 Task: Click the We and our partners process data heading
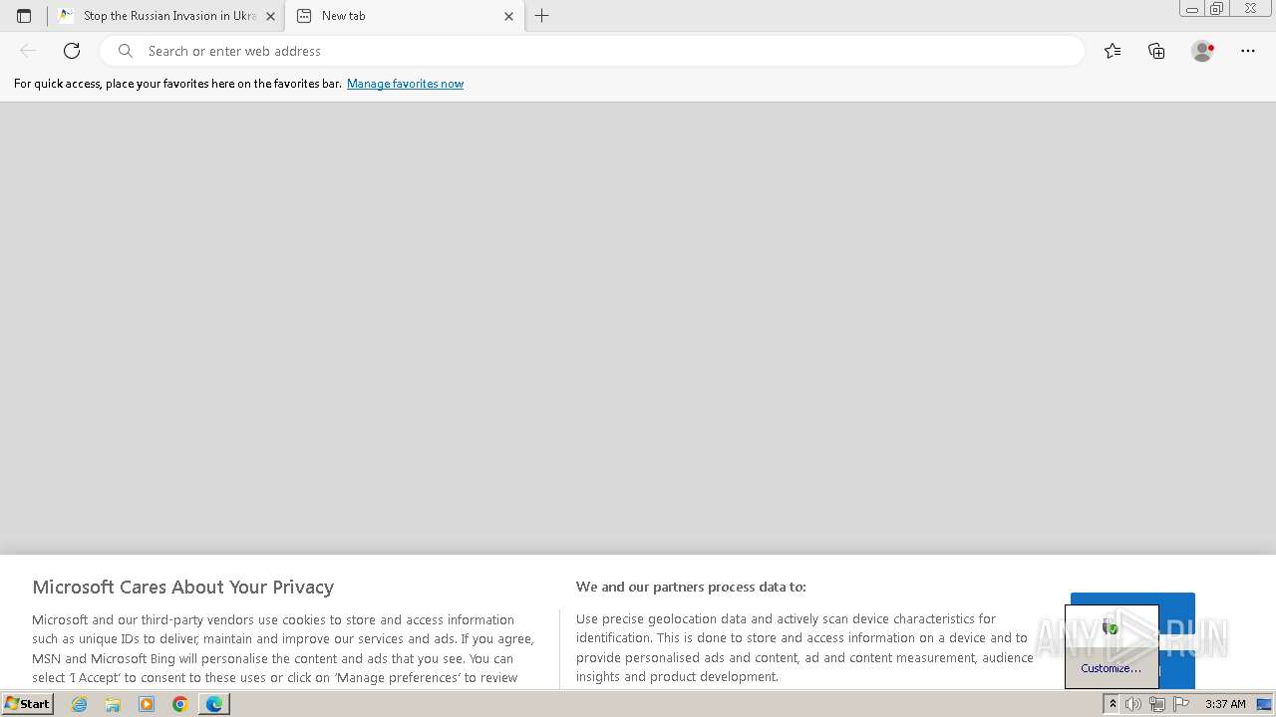(x=691, y=587)
